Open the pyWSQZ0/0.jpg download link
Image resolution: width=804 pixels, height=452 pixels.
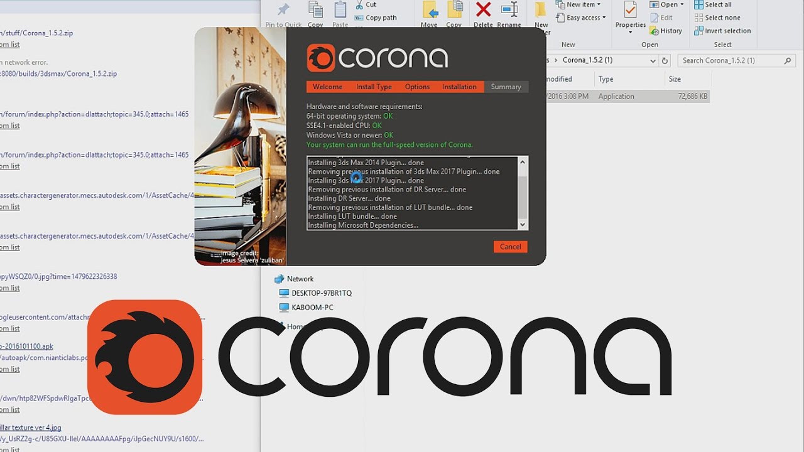tap(58, 276)
